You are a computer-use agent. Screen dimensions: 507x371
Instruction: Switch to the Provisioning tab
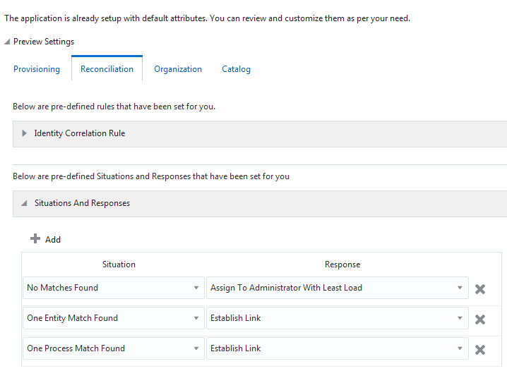(x=37, y=69)
